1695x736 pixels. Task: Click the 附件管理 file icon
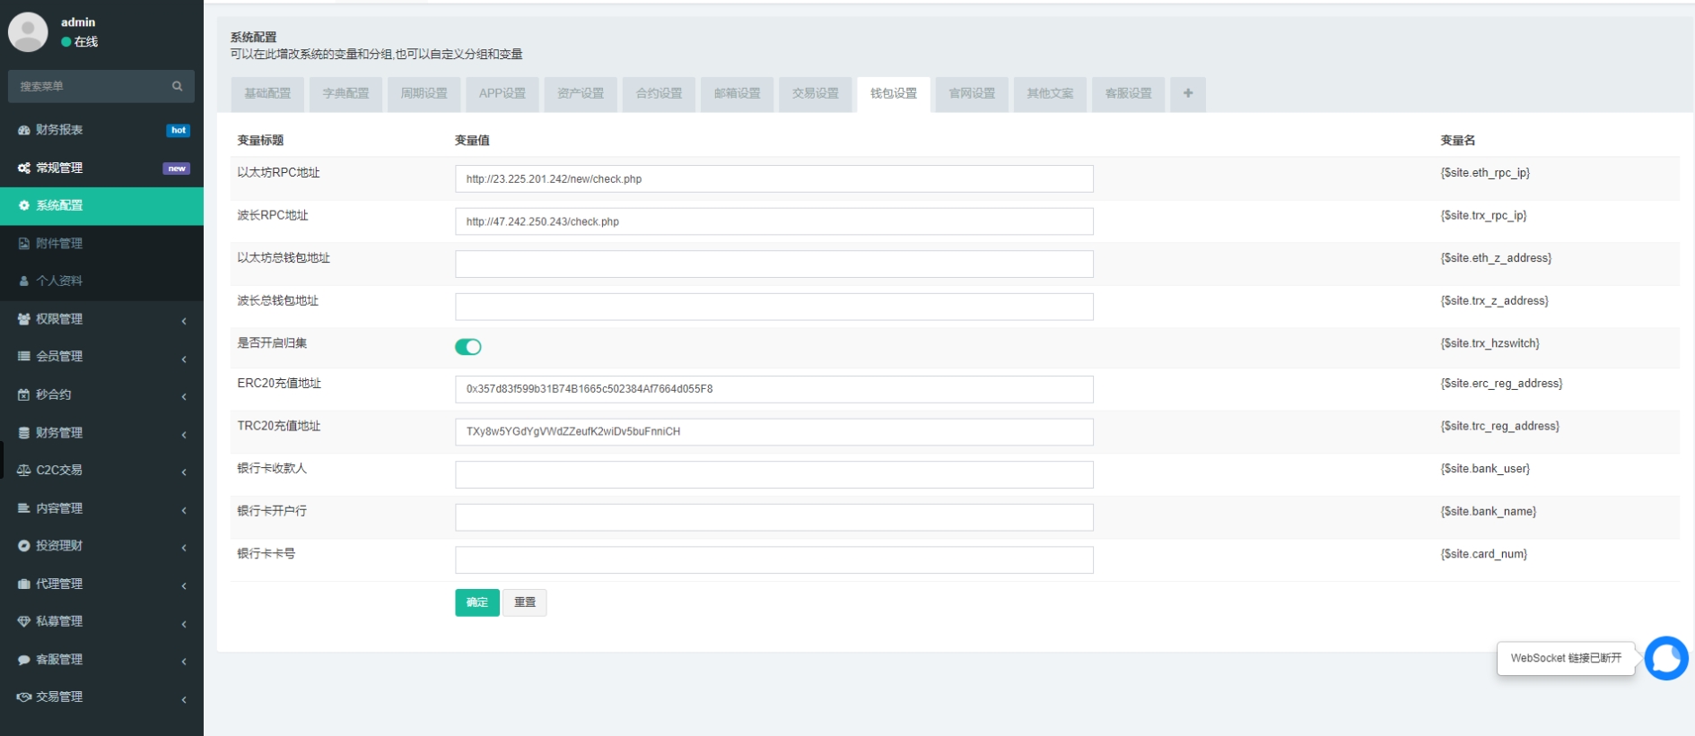click(24, 243)
